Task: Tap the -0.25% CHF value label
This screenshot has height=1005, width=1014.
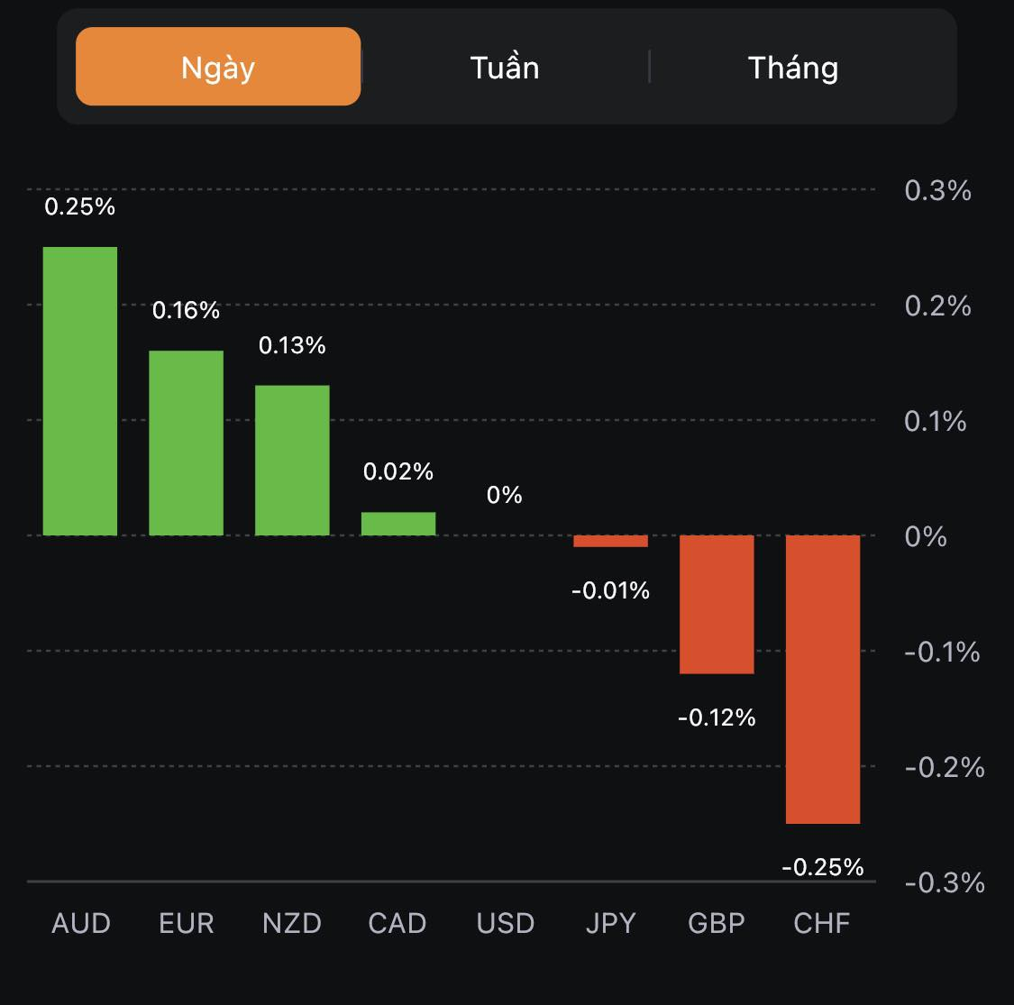Action: click(x=823, y=867)
